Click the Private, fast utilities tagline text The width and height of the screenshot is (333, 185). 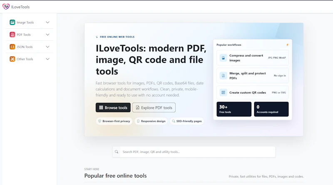[266, 177]
